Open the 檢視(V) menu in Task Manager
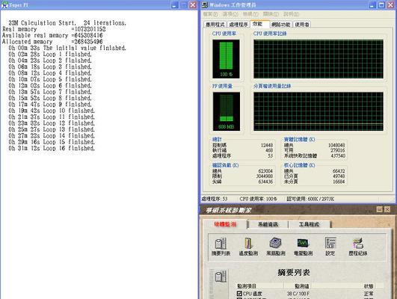This screenshot has height=299, width=397. click(x=250, y=14)
